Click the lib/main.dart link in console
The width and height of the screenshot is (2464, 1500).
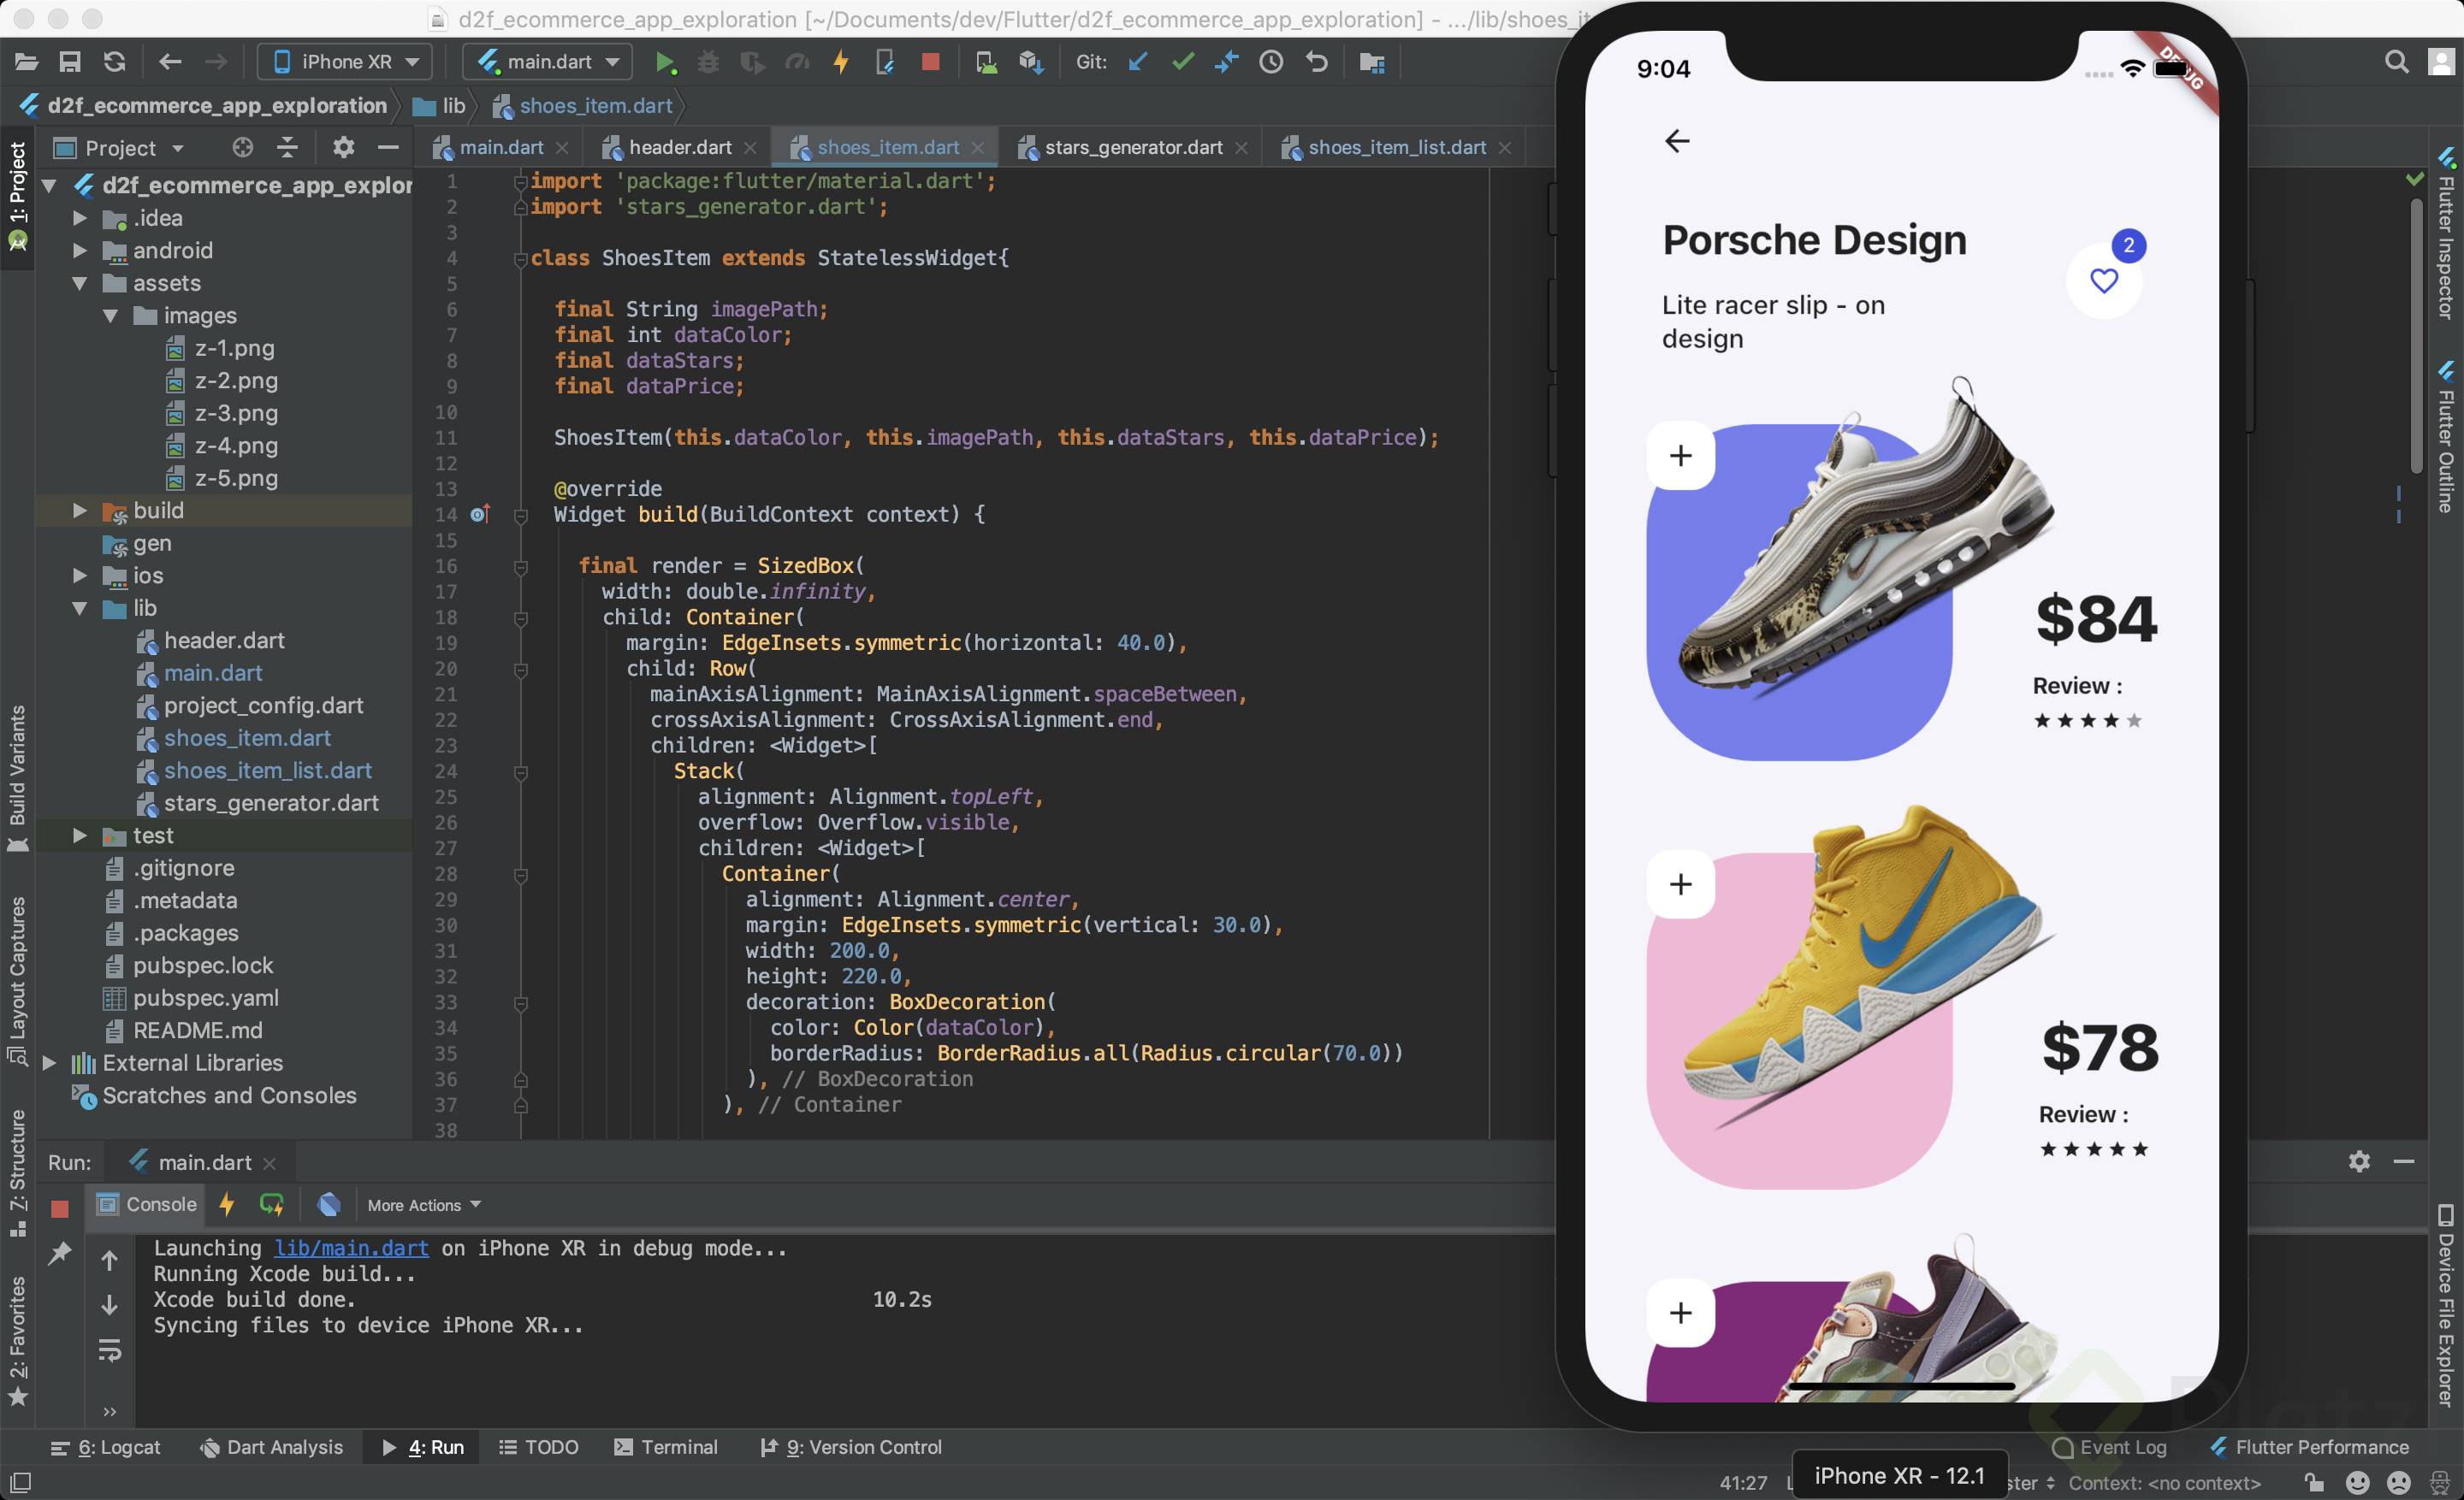tap(350, 1249)
